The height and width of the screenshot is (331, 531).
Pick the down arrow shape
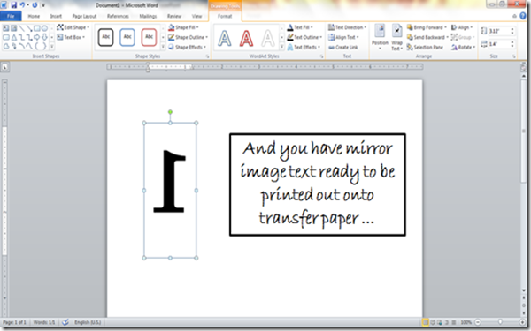[44, 37]
